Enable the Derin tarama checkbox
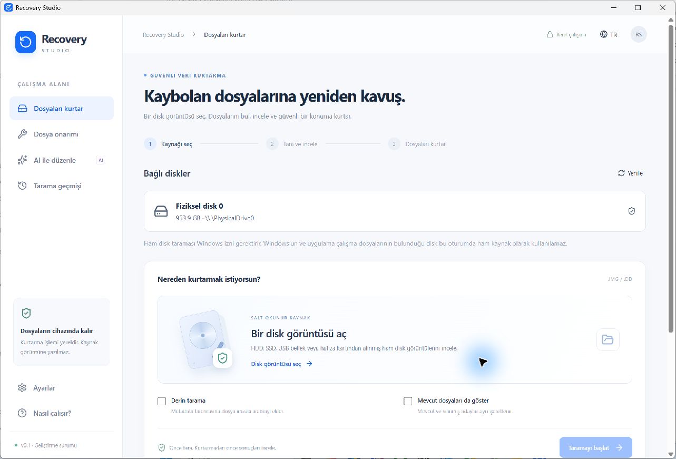The image size is (676, 459). click(x=162, y=401)
